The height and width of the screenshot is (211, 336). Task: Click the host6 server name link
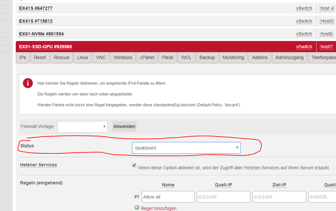coord(326,34)
